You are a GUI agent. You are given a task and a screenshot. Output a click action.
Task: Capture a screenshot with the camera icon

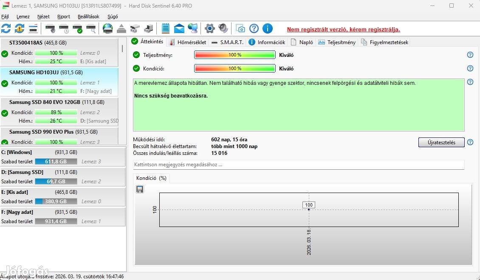[240, 28]
